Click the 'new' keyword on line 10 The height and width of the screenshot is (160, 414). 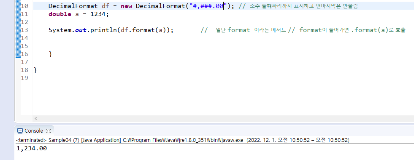tap(127, 6)
